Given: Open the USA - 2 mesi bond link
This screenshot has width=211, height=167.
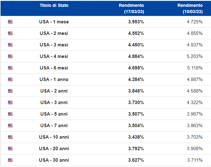Looking at the screenshot, I should tap(54, 33).
